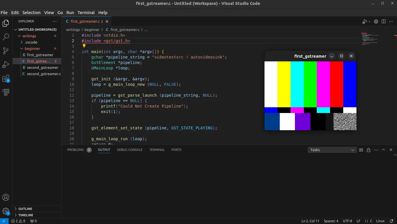Click Ln 2, Col 11 status item

click(310, 221)
